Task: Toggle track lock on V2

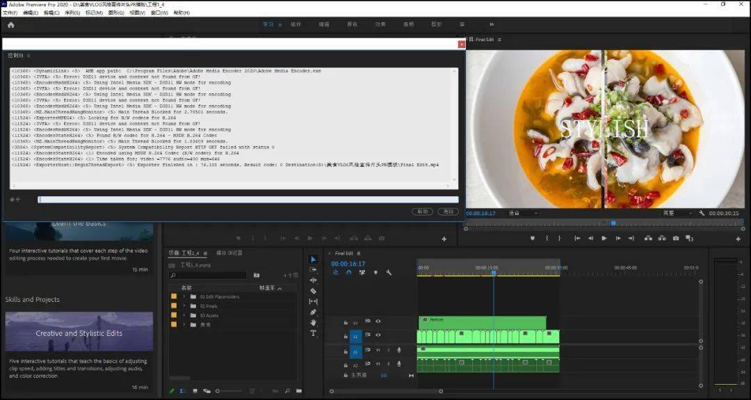Action: [x=346, y=322]
